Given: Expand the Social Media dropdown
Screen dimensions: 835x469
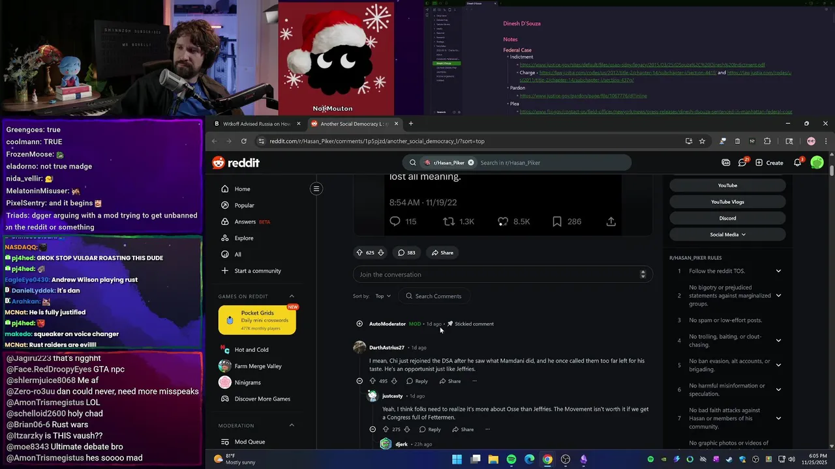Looking at the screenshot, I should 727,234.
